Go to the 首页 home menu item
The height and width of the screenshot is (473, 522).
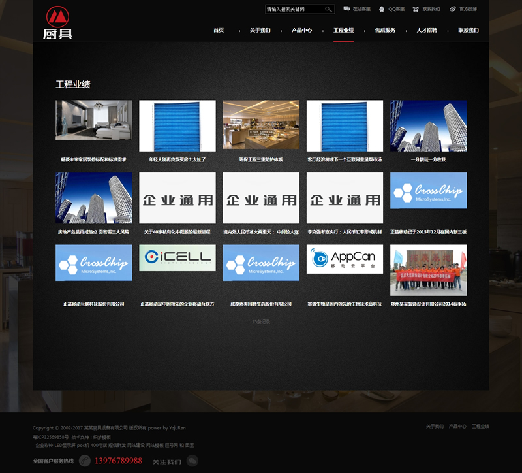tap(219, 31)
